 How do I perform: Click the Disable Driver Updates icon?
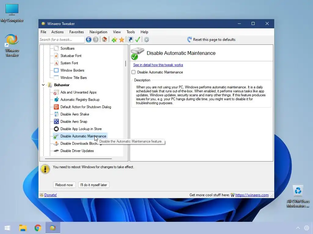point(56,151)
